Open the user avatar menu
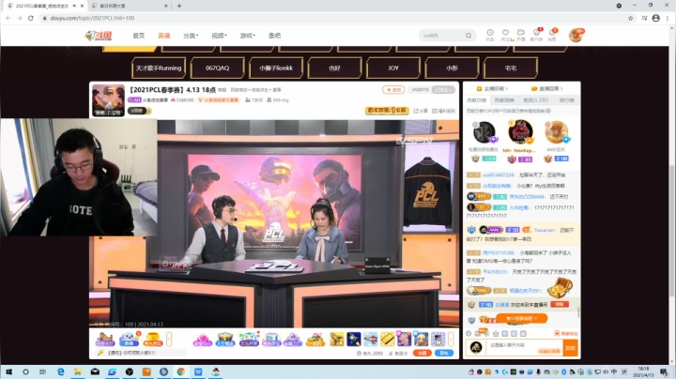This screenshot has width=676, height=379. pos(576,36)
